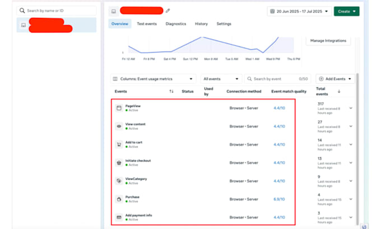This screenshot has height=229, width=381.
Task: Open the date range dropdown
Action: (x=299, y=11)
